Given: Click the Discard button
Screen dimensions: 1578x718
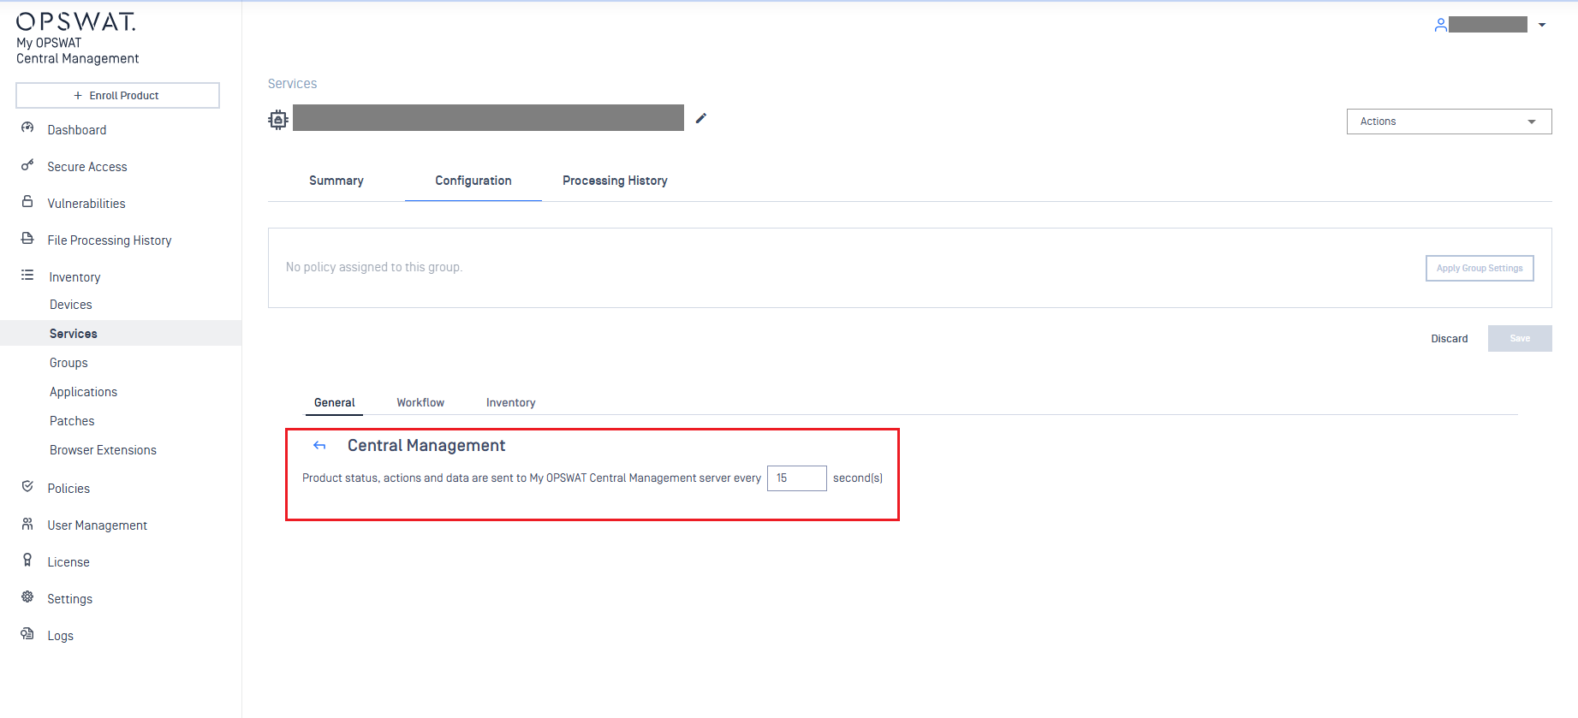Looking at the screenshot, I should [1450, 339].
